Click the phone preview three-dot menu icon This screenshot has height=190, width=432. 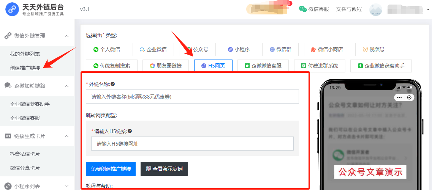click(x=399, y=97)
